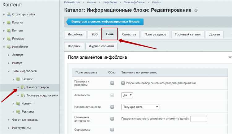Toggle required checkbox for Начало активности
Image resolution: width=232 pixels, height=134 pixels.
[112, 107]
